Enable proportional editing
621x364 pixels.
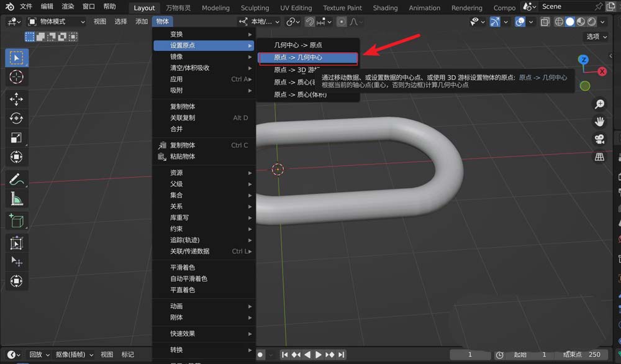[342, 22]
